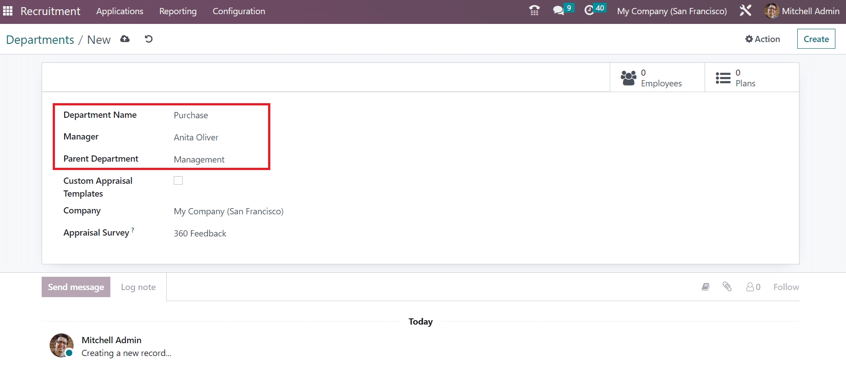Enable the Custom Appraisal Templates checkbox

178,180
